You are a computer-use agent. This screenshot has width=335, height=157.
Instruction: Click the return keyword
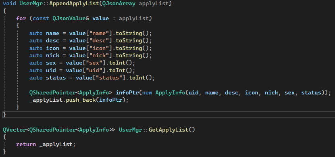(x=26, y=144)
